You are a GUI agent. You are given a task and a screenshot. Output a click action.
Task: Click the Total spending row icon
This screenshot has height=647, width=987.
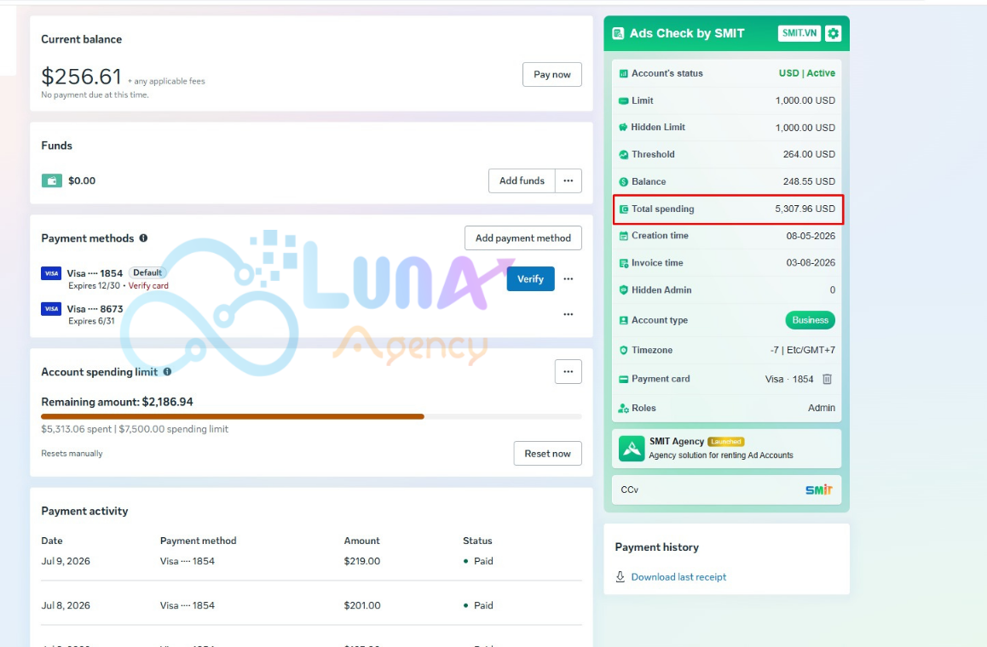(x=623, y=209)
